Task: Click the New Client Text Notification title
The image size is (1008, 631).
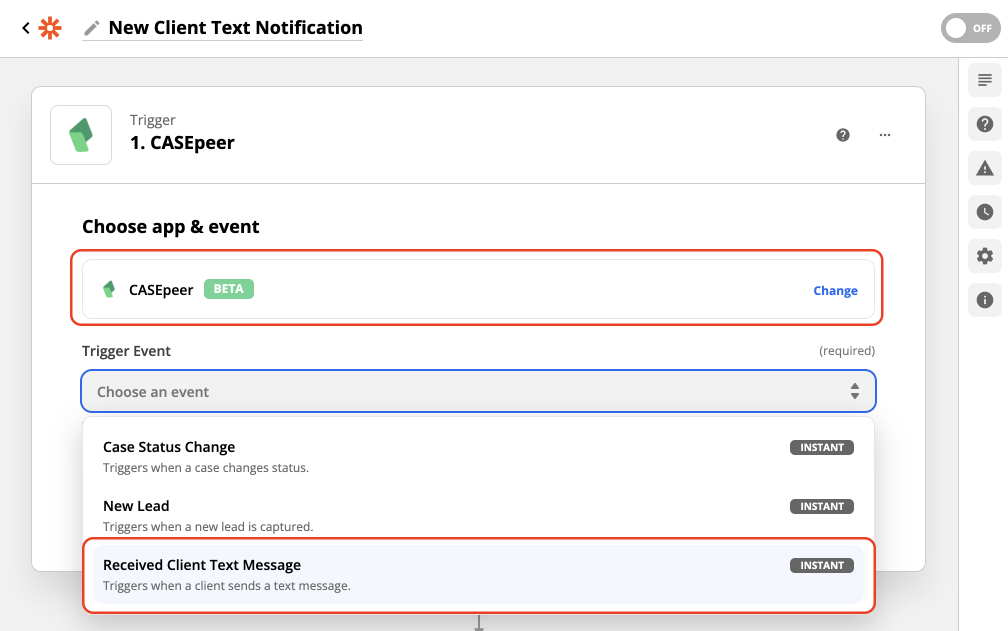Action: [235, 27]
